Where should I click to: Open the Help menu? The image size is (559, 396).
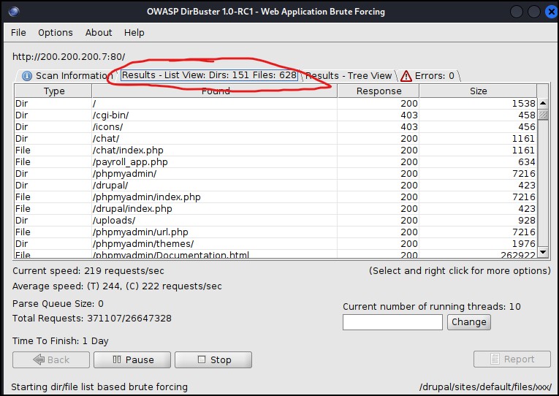134,32
